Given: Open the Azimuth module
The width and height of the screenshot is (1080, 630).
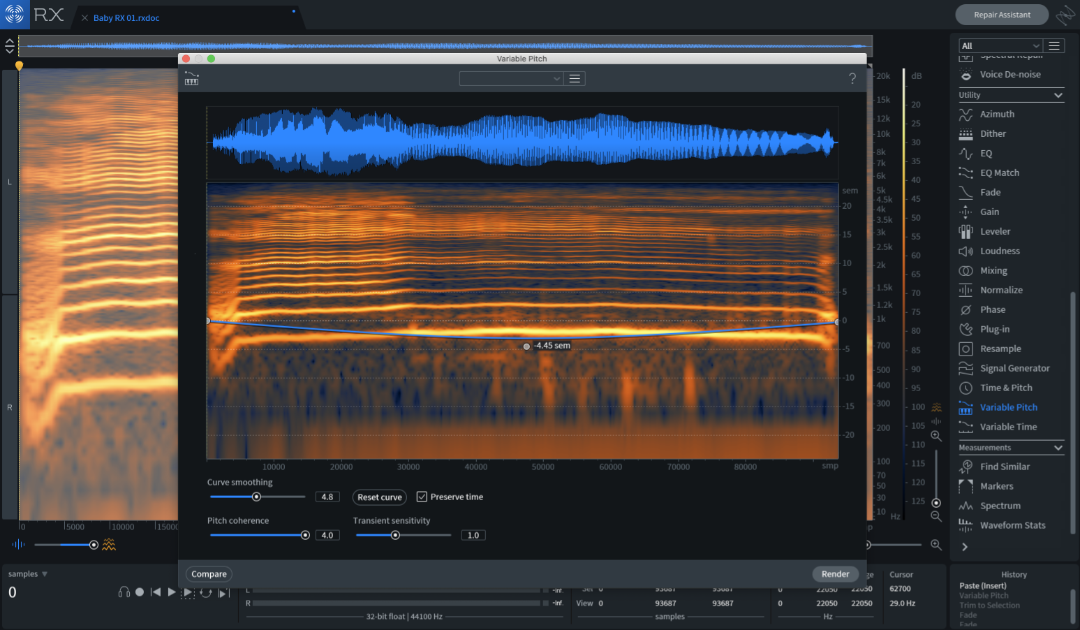Looking at the screenshot, I should (1011, 114).
